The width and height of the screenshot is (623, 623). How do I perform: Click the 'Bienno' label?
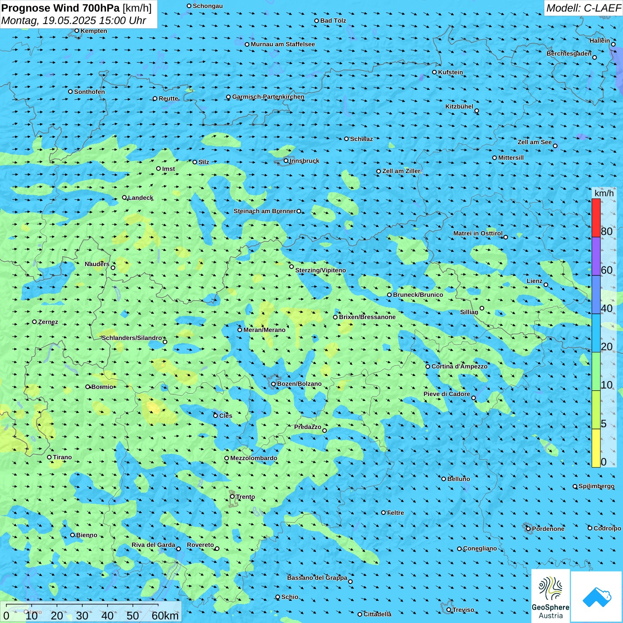coord(87,535)
